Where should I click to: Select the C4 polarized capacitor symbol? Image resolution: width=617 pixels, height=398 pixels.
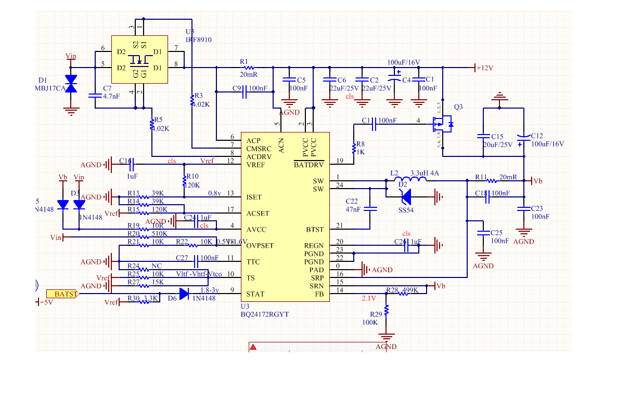coord(394,78)
